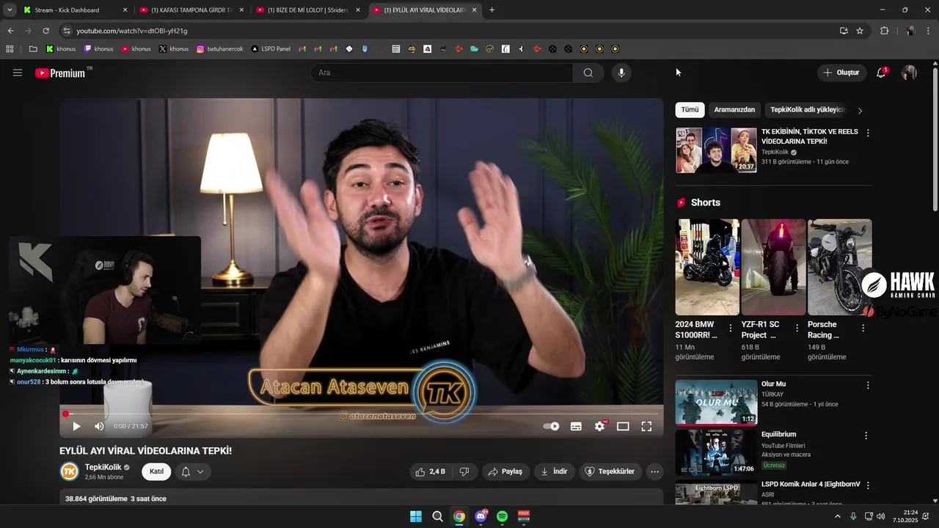The height and width of the screenshot is (528, 939).
Task: Open Equilibrium movie title link
Action: coord(778,434)
